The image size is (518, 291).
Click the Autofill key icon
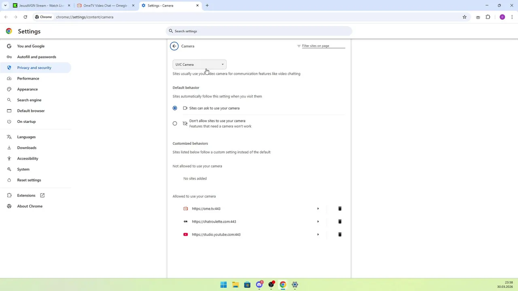click(9, 57)
